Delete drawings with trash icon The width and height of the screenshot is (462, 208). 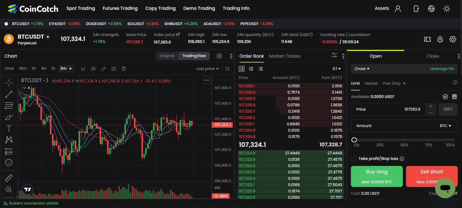pyautogui.click(x=124, y=69)
